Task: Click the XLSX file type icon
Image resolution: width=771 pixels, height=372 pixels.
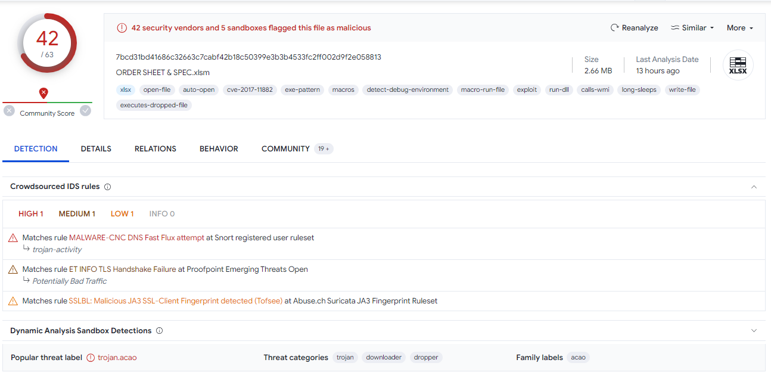Action: pyautogui.click(x=738, y=64)
